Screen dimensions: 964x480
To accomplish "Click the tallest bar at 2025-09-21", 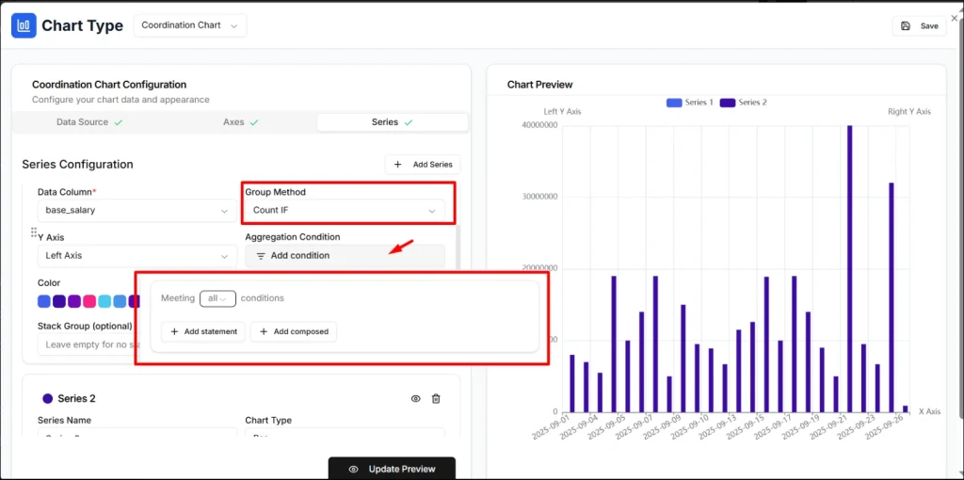I will coord(850,268).
